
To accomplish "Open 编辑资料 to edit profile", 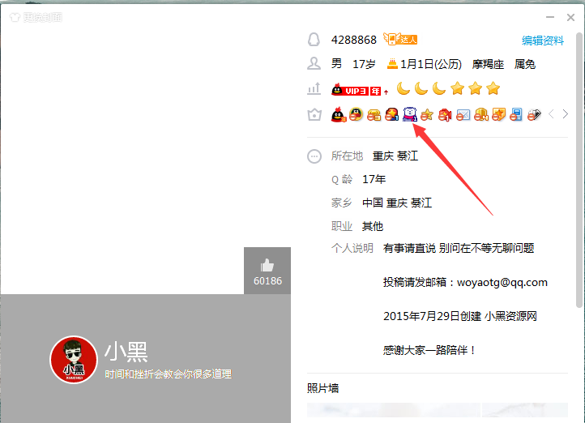I will 542,41.
